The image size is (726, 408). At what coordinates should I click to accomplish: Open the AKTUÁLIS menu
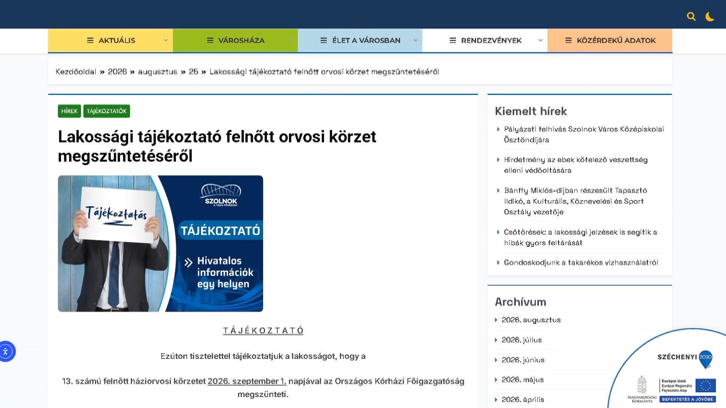point(110,40)
